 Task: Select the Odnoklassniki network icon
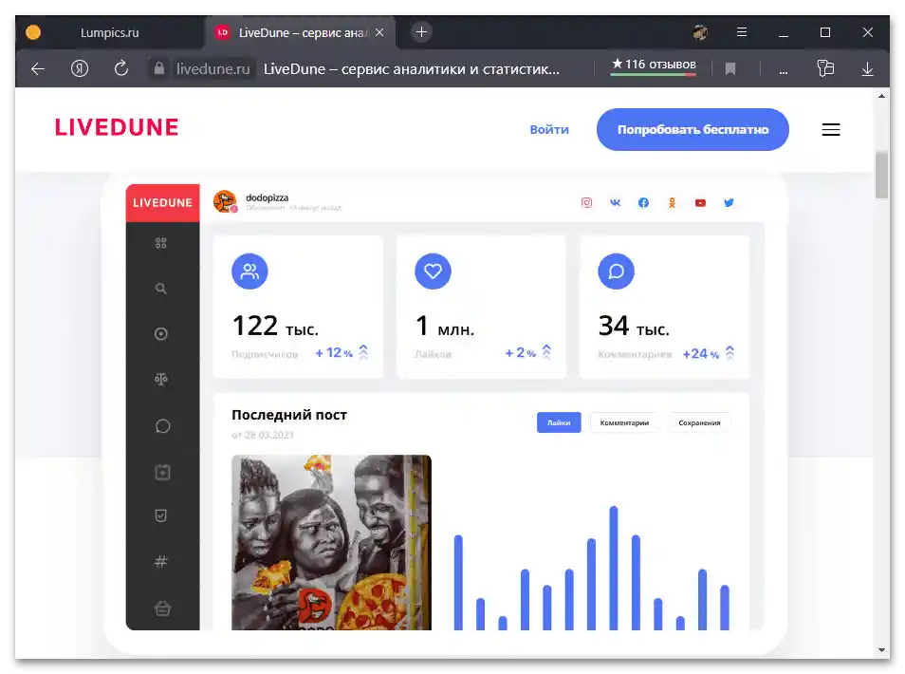tap(672, 203)
